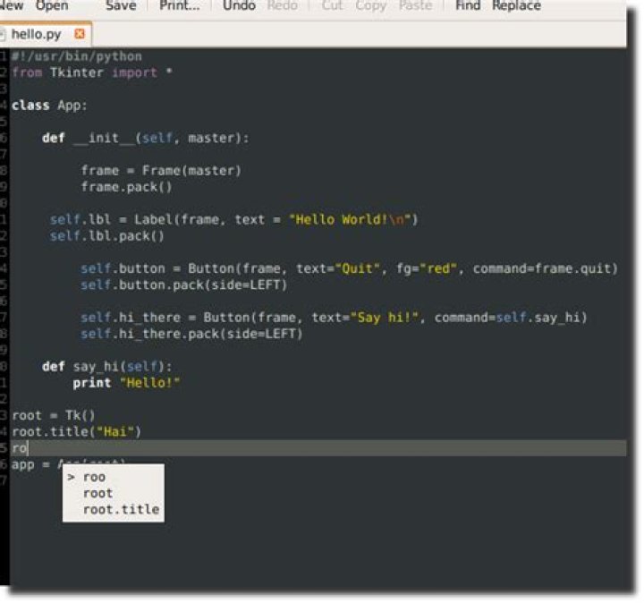
Task: Click the 'def __init__(self, master):' line
Action: [146, 138]
